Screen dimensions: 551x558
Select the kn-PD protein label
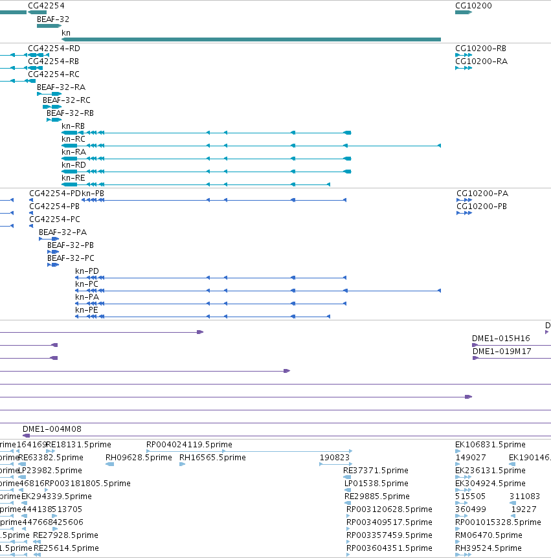point(87,271)
